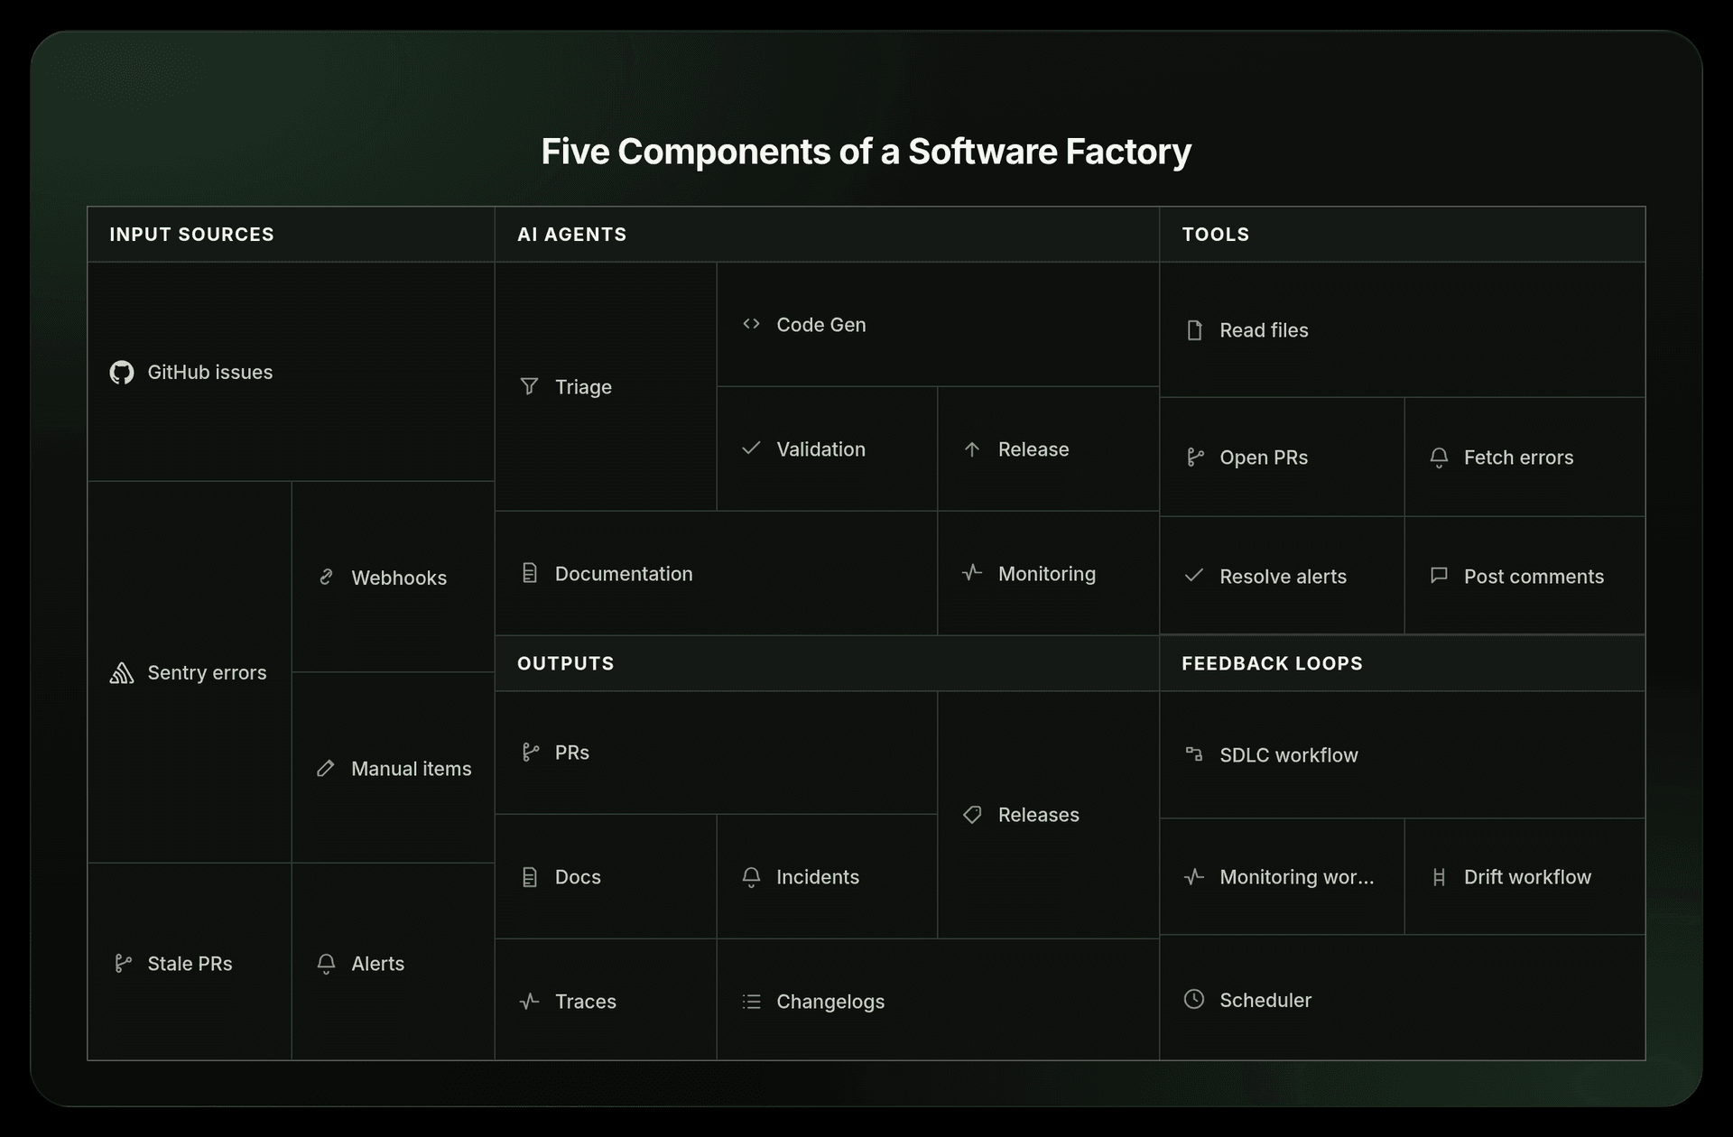Click the workflow icon beside SDLC workflow
This screenshot has height=1137, width=1733.
tap(1194, 754)
